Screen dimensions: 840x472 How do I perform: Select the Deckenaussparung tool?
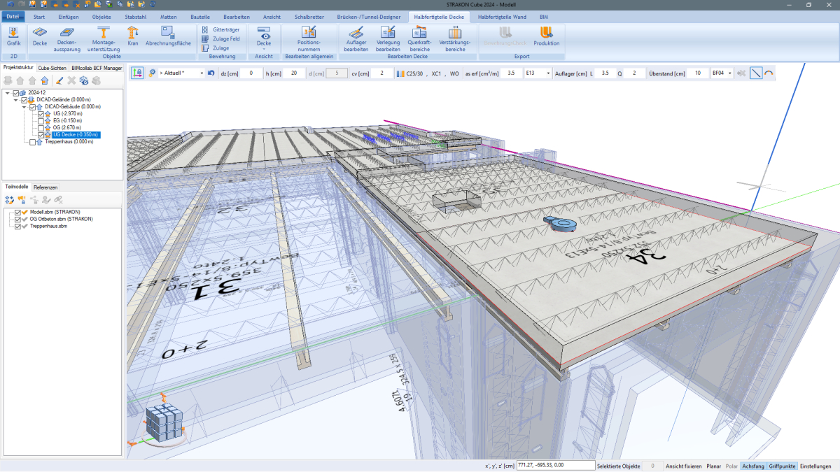pos(68,36)
